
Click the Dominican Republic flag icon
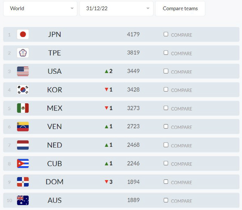[23, 182]
